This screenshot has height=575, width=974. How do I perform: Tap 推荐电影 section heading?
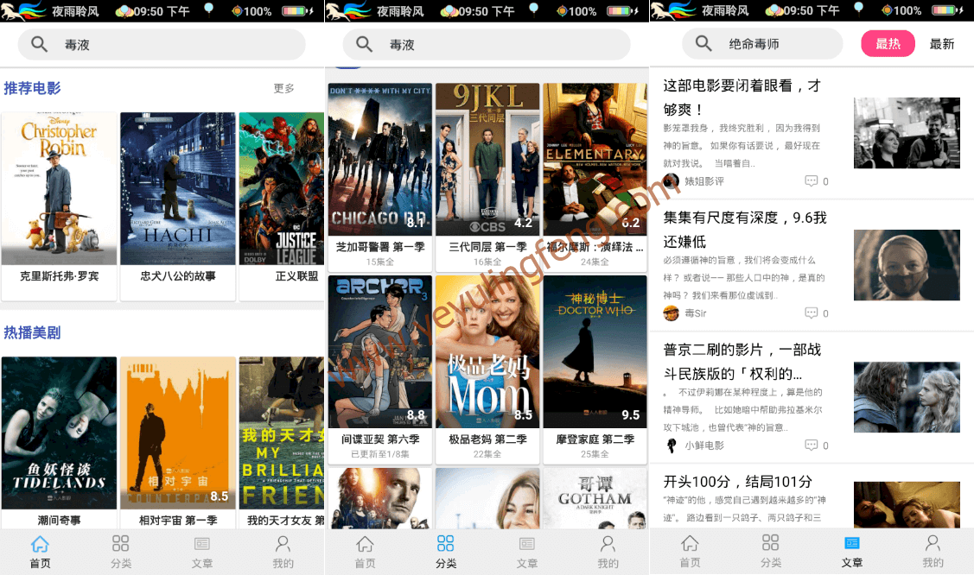[x=32, y=88]
